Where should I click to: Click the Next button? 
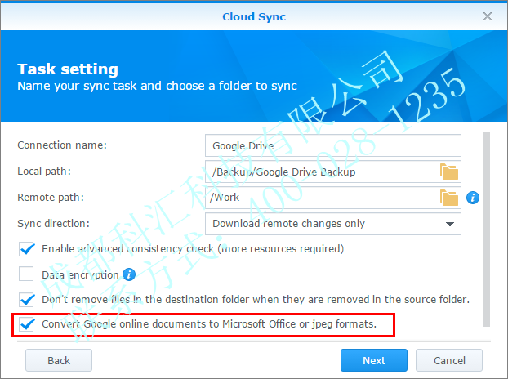tap(373, 360)
